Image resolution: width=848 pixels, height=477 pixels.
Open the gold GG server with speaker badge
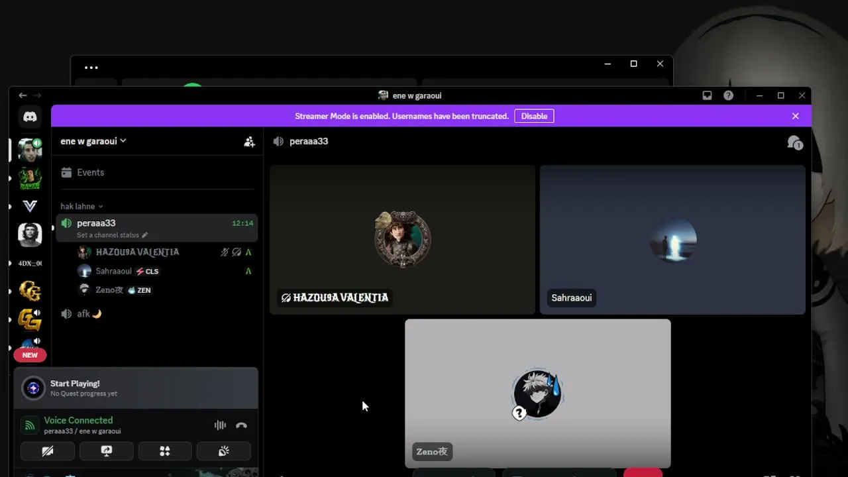(30, 320)
